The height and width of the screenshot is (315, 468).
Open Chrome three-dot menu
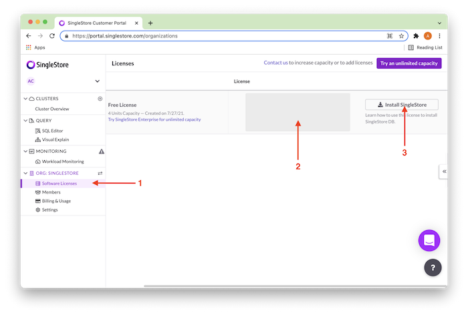[x=439, y=36]
